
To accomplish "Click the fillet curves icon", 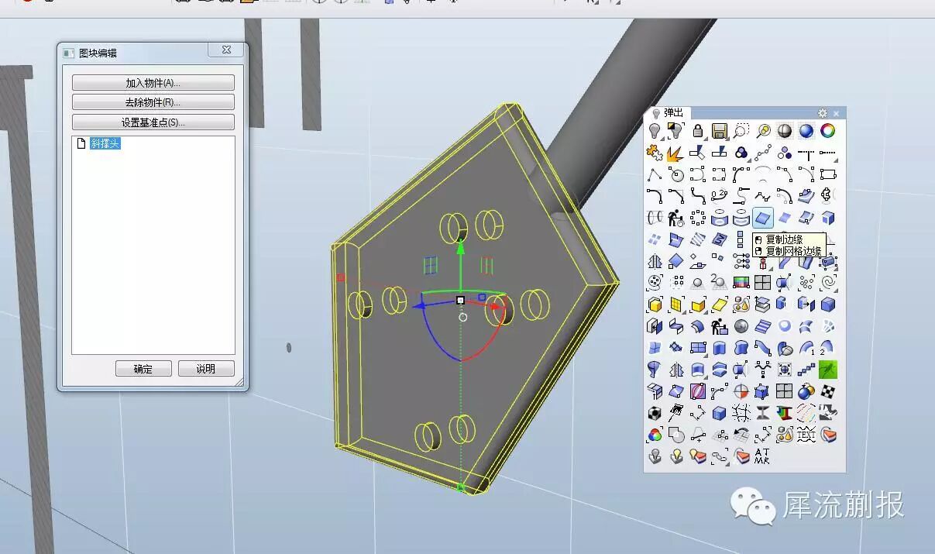I will 654,195.
